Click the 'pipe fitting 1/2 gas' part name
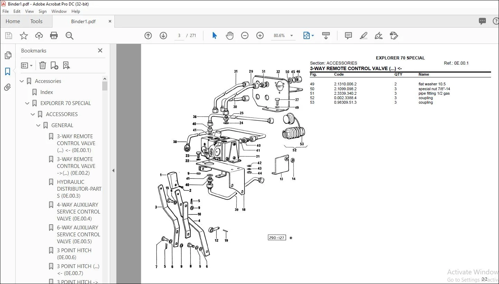 (434, 93)
